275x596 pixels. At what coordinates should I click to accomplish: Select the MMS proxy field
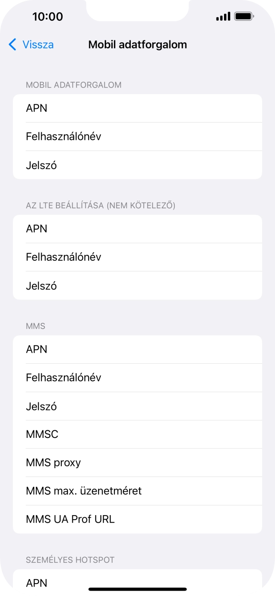point(137,462)
